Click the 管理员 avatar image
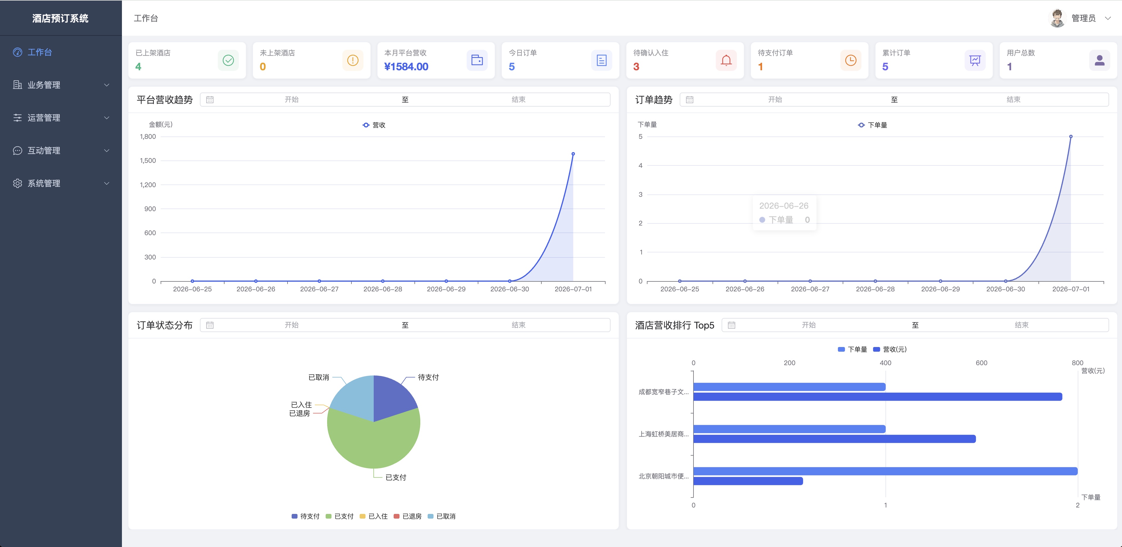The image size is (1122, 547). (x=1057, y=18)
